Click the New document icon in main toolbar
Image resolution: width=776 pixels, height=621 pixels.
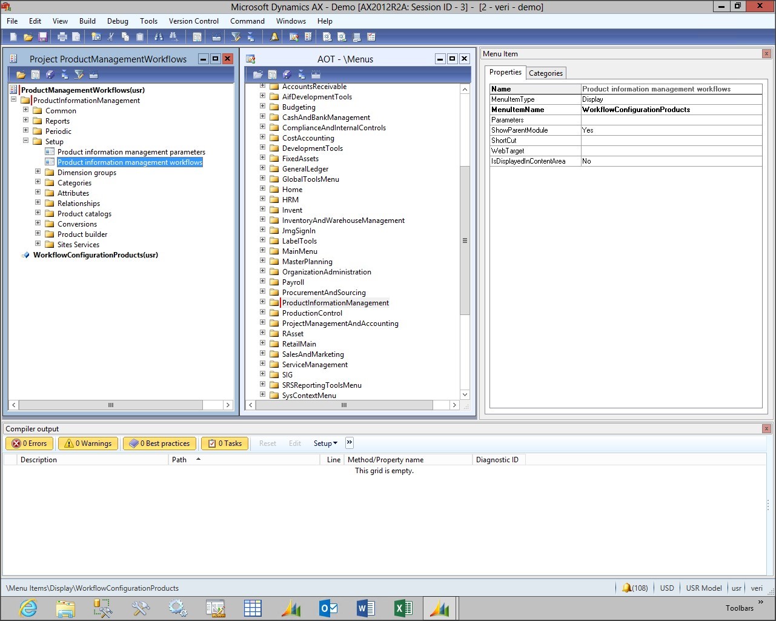(x=13, y=37)
